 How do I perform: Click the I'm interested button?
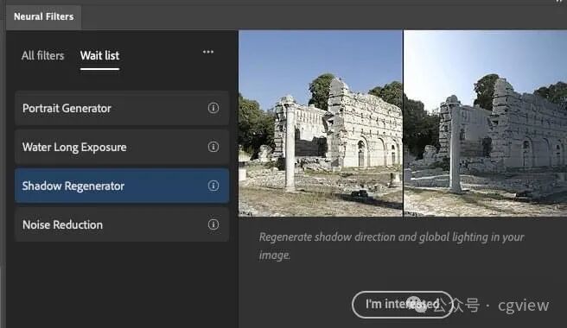click(x=402, y=305)
